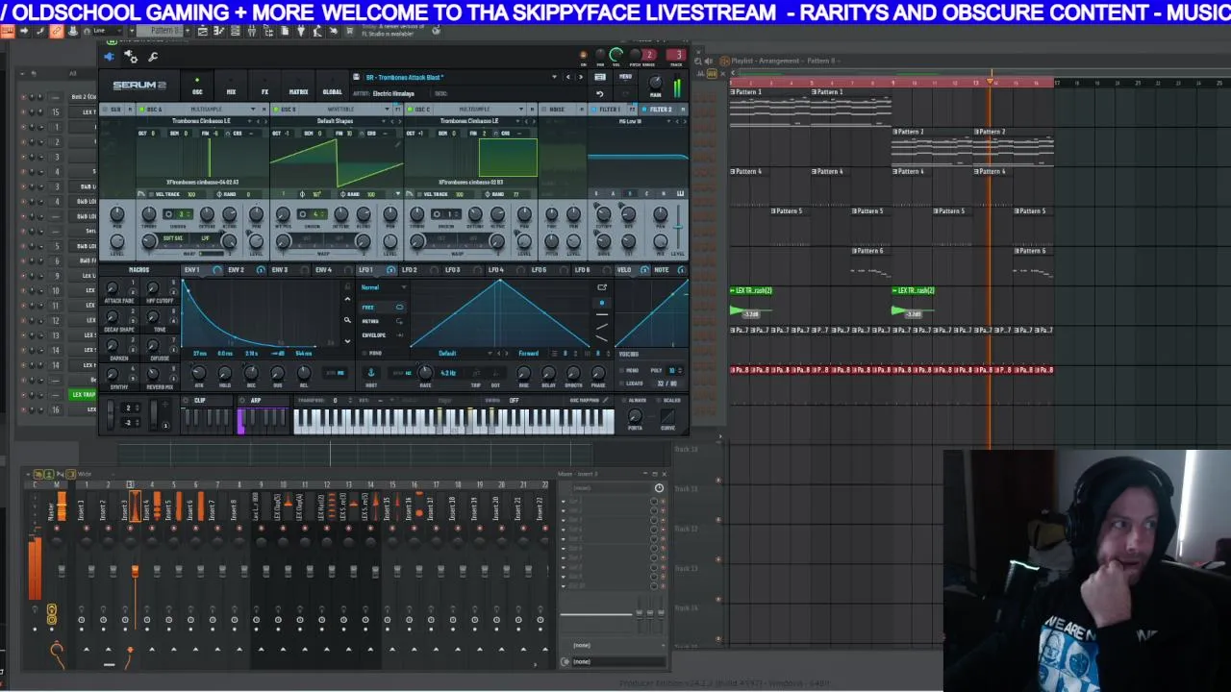This screenshot has height=692, width=1231.
Task: Enable the LEGATO voicing checkbox
Action: pyautogui.click(x=623, y=383)
